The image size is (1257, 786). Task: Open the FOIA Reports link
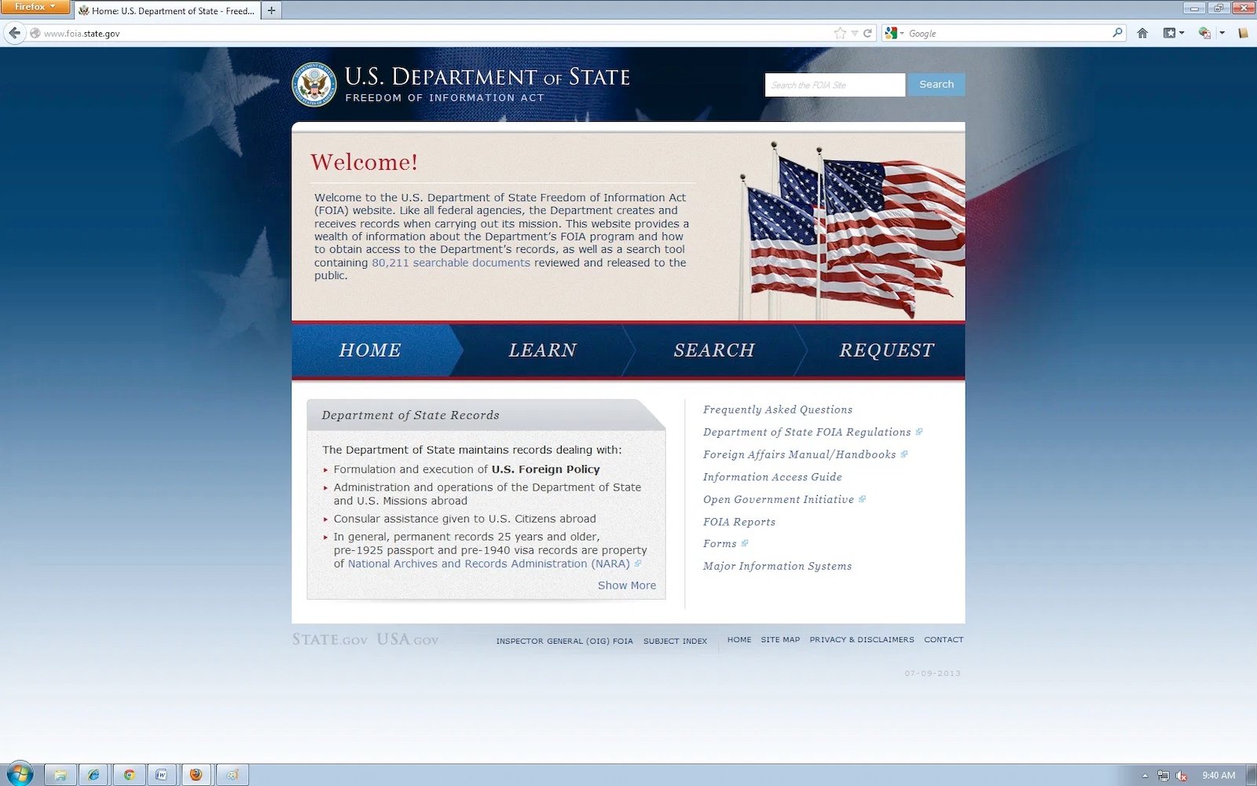(x=739, y=522)
